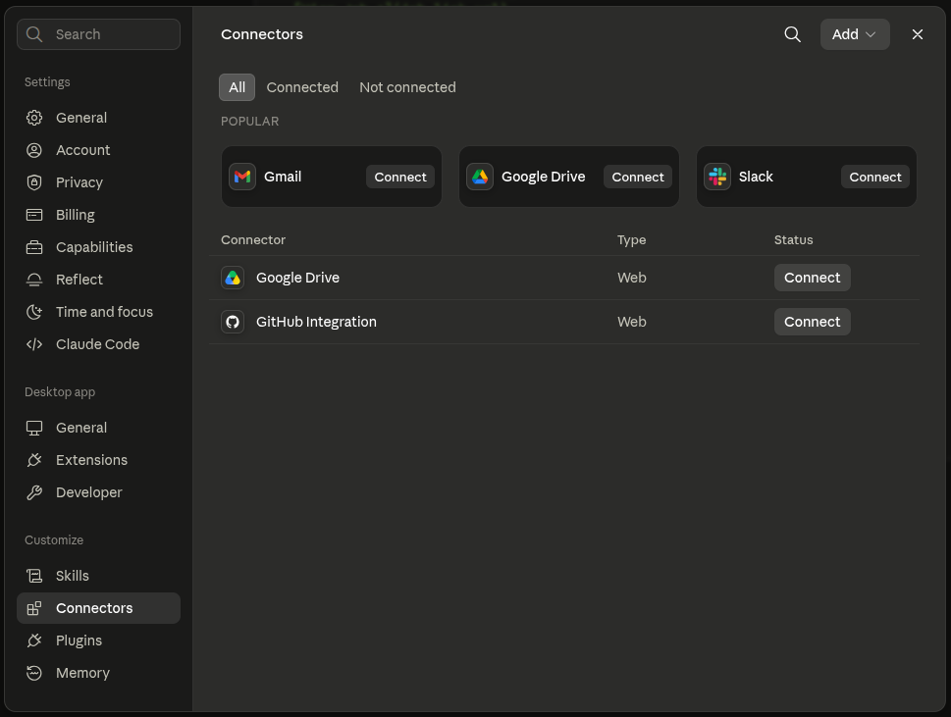The image size is (951, 717).
Task: Click the Reflect icon in sidebar
Action: point(34,280)
